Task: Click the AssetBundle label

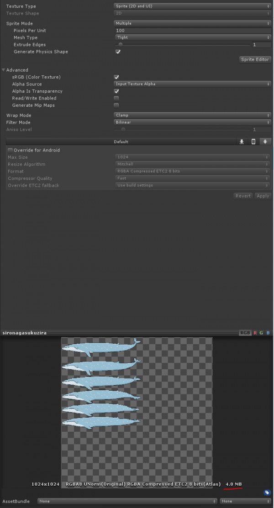Action: point(16,501)
